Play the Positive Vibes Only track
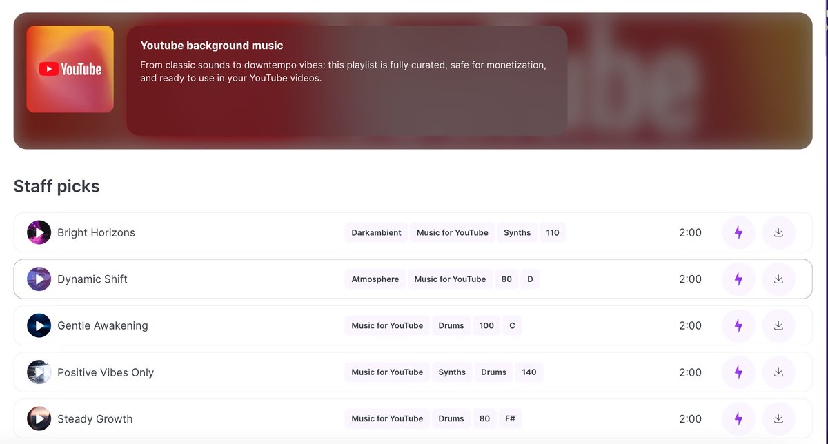The image size is (828, 444). (39, 372)
